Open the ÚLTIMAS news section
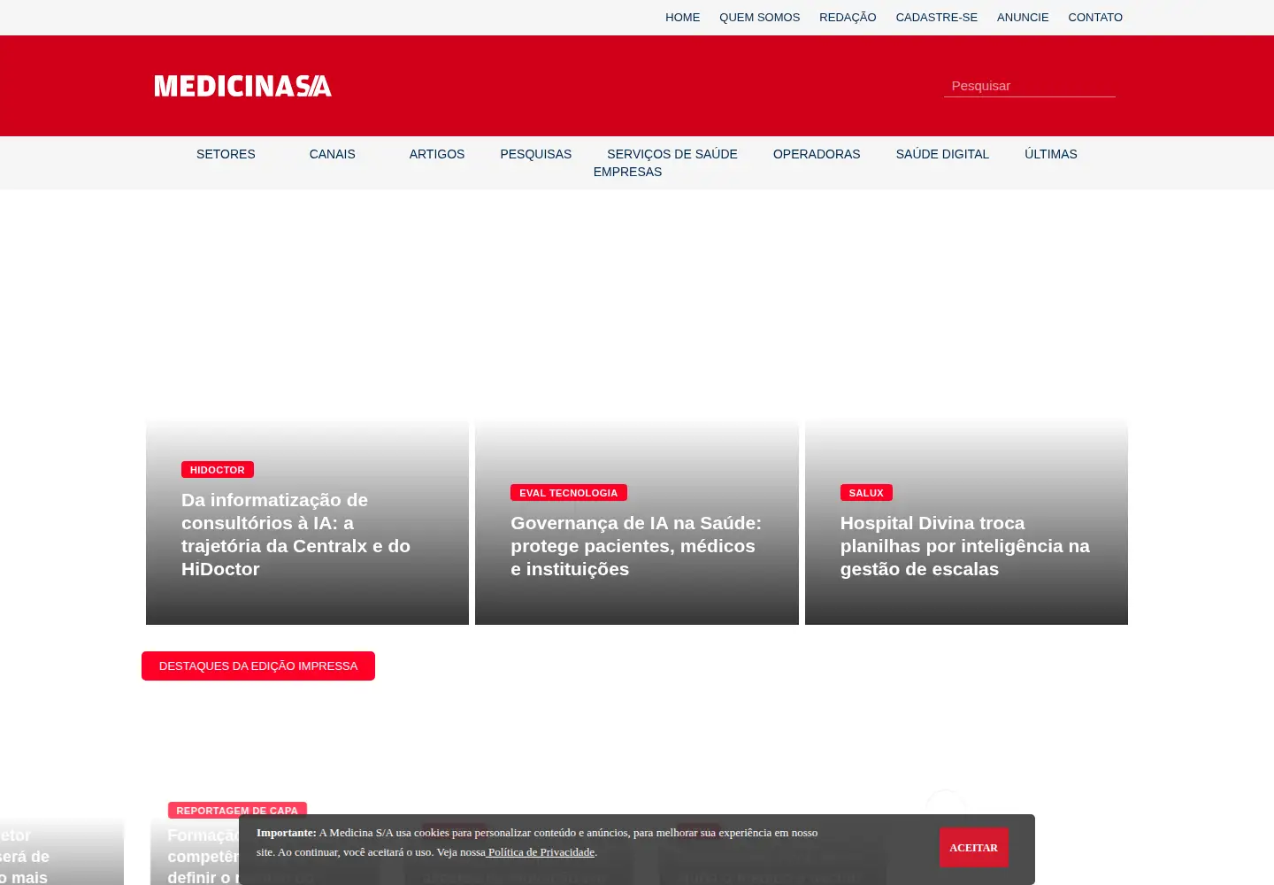Image resolution: width=1274 pixels, height=885 pixels. (1051, 154)
